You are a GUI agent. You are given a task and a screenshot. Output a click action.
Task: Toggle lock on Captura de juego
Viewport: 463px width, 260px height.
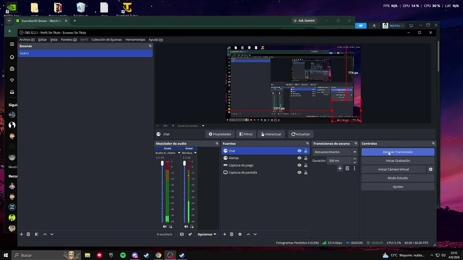[306, 165]
